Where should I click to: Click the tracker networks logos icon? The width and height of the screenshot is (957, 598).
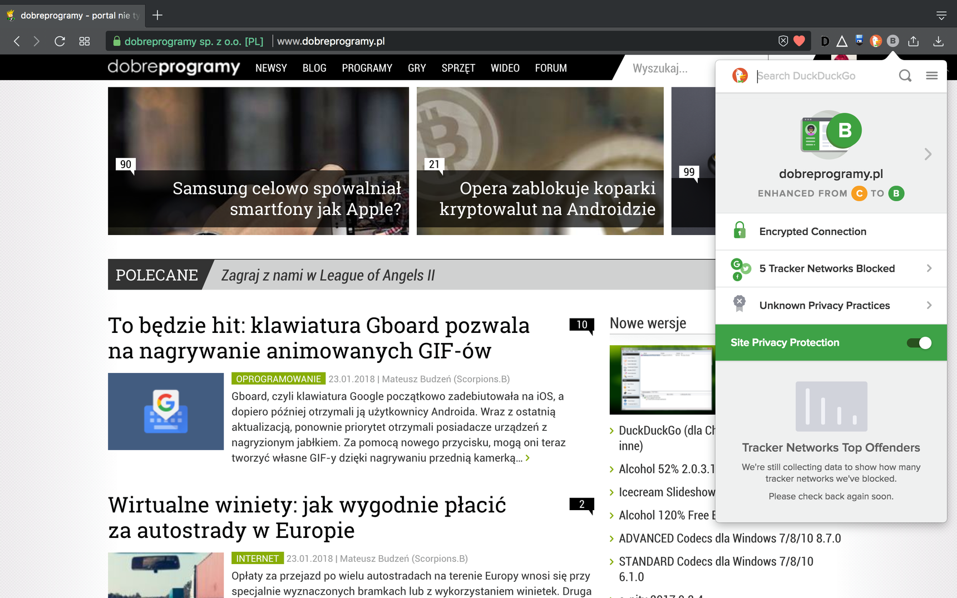point(741,269)
